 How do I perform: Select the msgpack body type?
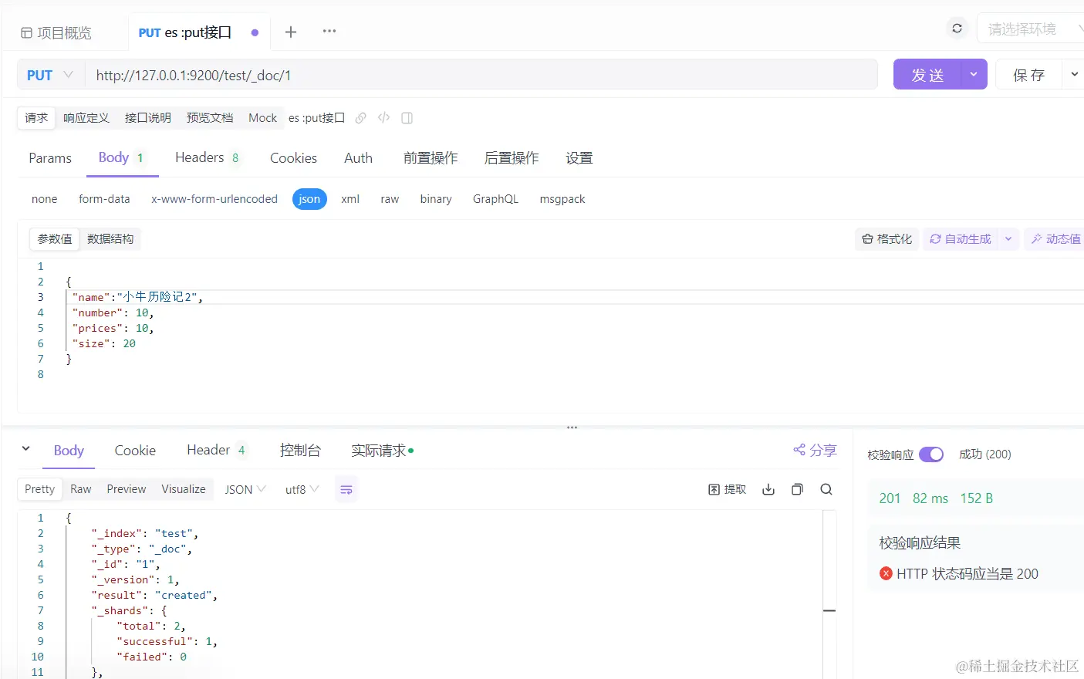point(562,199)
